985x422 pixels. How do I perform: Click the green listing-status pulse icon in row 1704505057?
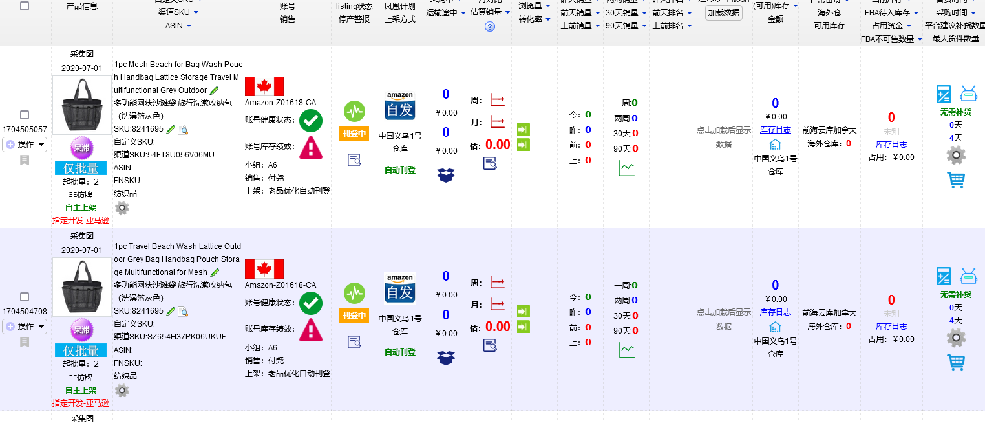tap(354, 111)
